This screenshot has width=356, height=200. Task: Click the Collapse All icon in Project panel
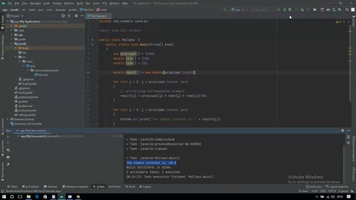point(69,16)
